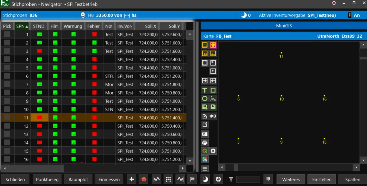Toggle night mode moon button in bottom bar
The width and height of the screenshot is (367, 186).
tap(205, 179)
